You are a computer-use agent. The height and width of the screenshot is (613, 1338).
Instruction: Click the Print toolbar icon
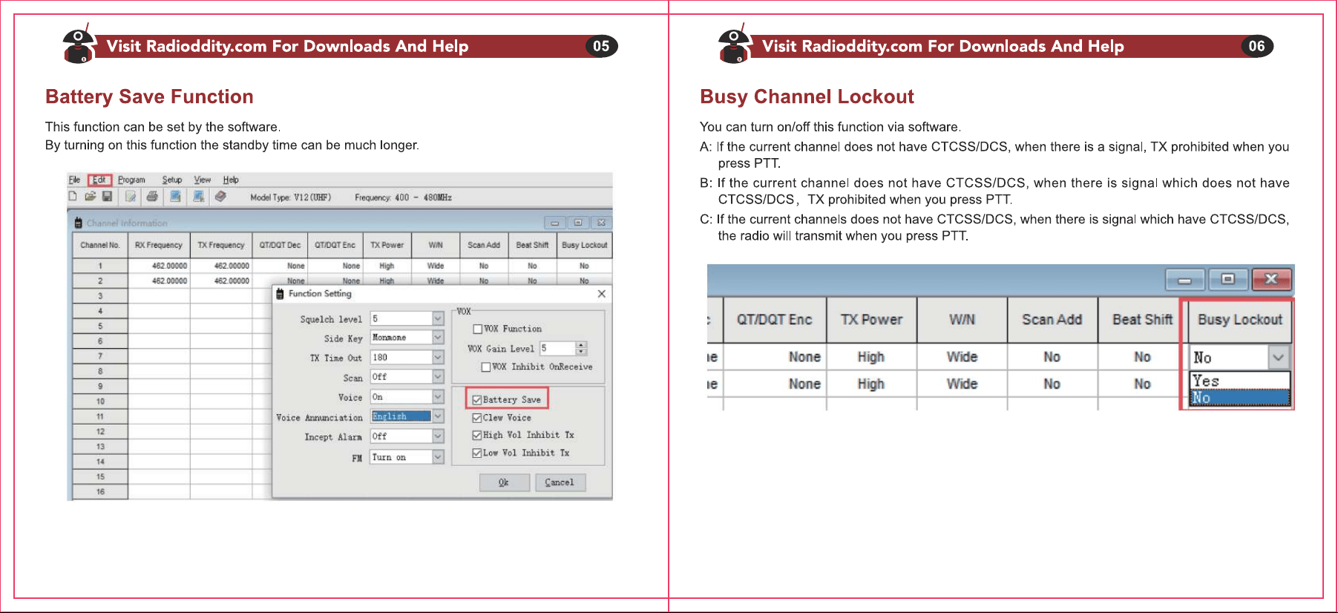point(152,197)
